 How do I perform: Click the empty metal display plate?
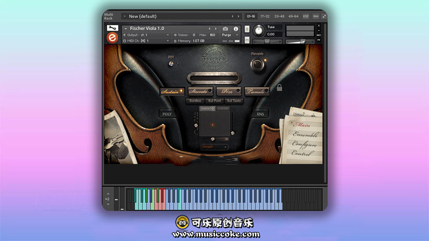[214, 78]
